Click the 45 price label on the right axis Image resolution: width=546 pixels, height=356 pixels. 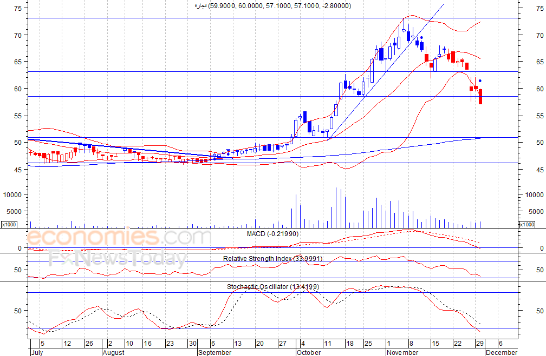click(x=540, y=170)
